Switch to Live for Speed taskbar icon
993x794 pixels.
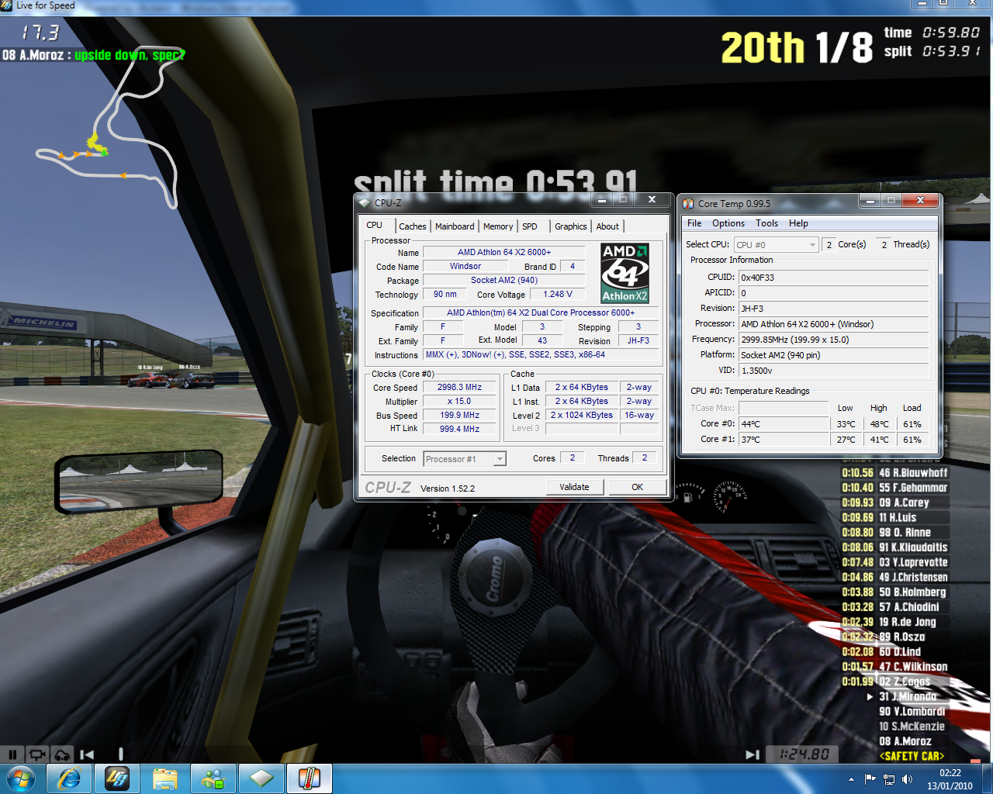(x=117, y=778)
